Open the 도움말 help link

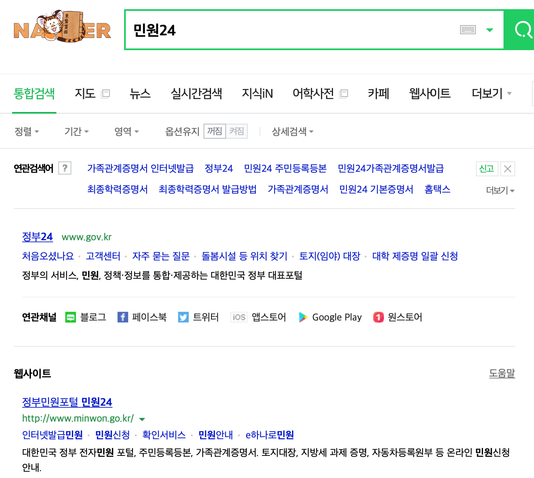coord(502,373)
